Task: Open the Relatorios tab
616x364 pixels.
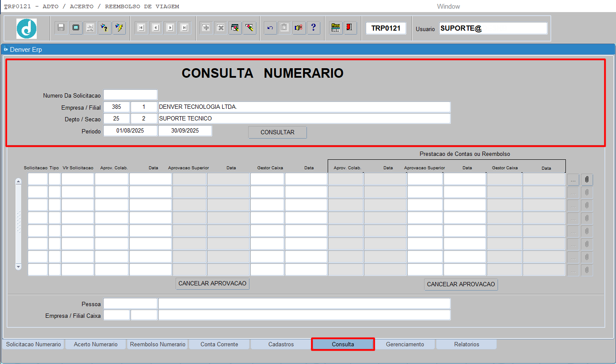Action: point(466,344)
